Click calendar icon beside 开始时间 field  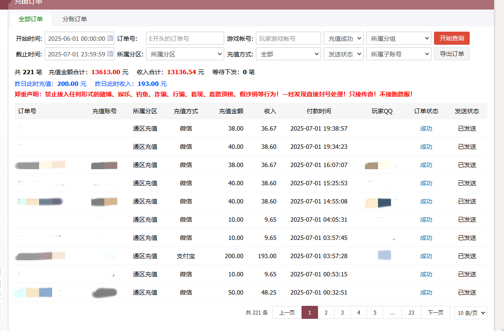click(x=110, y=38)
